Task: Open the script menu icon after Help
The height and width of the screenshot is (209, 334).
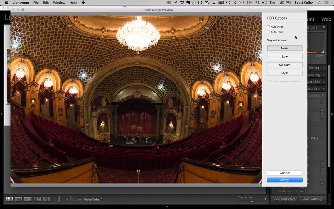Action: (83, 3)
